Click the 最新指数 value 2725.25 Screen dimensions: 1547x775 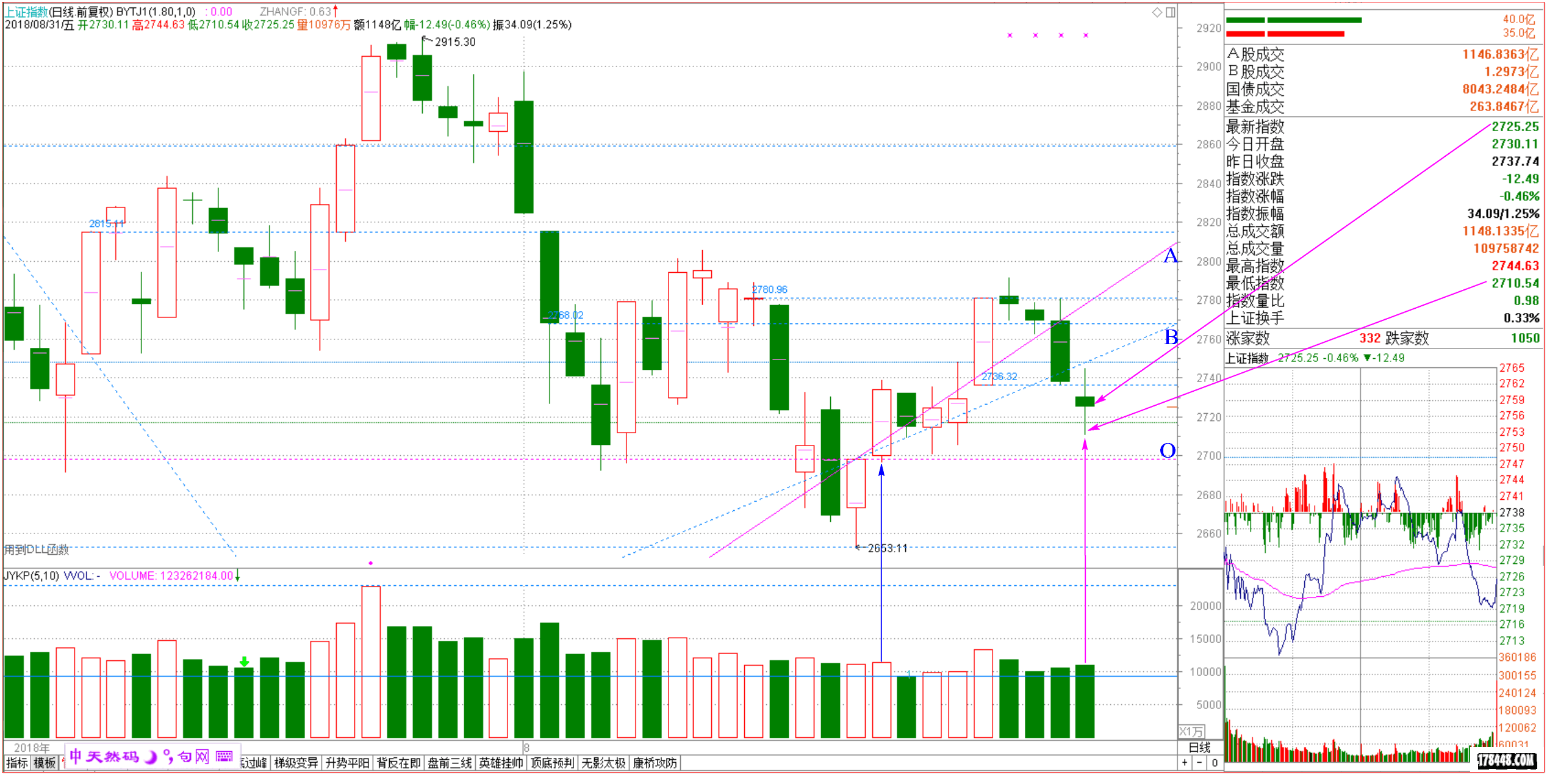[x=1515, y=126]
